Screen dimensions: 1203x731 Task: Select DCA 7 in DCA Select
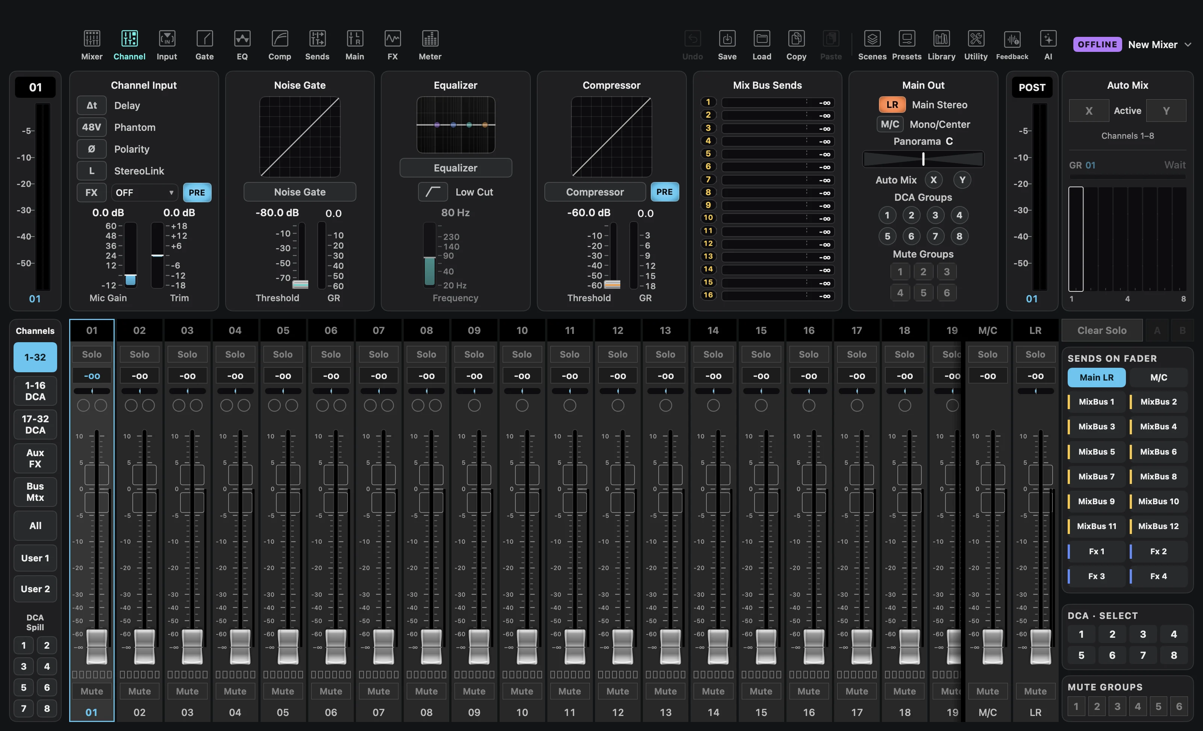coord(1143,655)
